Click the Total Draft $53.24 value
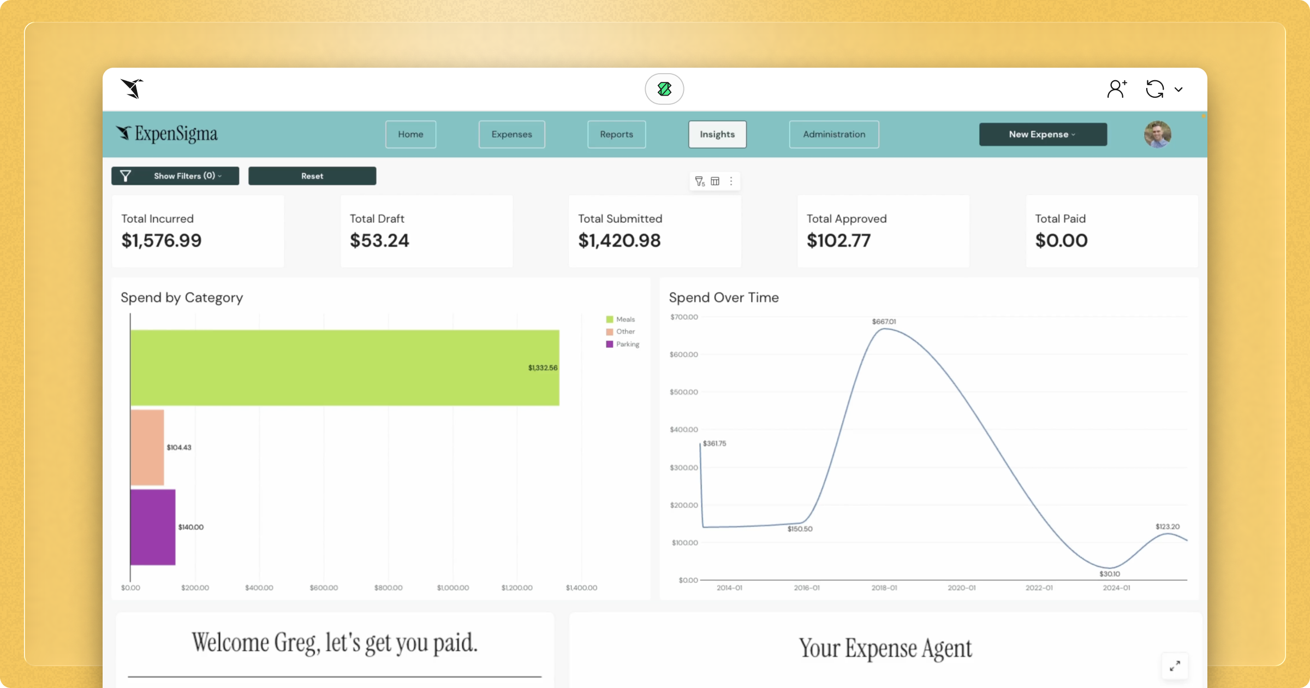1310x688 pixels. tap(379, 240)
